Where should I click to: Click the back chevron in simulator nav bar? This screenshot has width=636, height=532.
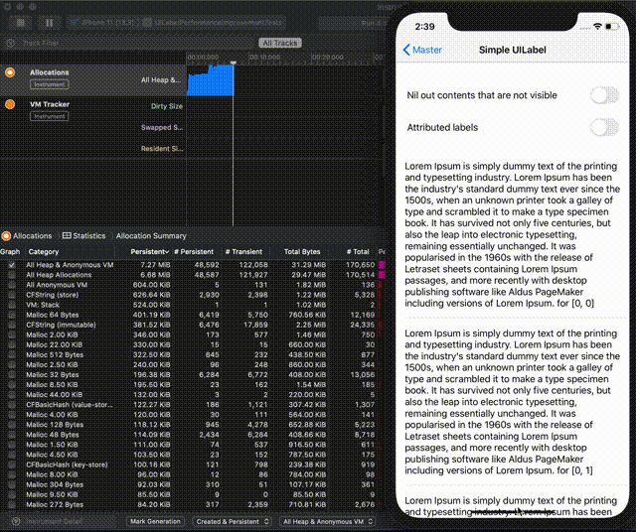406,50
